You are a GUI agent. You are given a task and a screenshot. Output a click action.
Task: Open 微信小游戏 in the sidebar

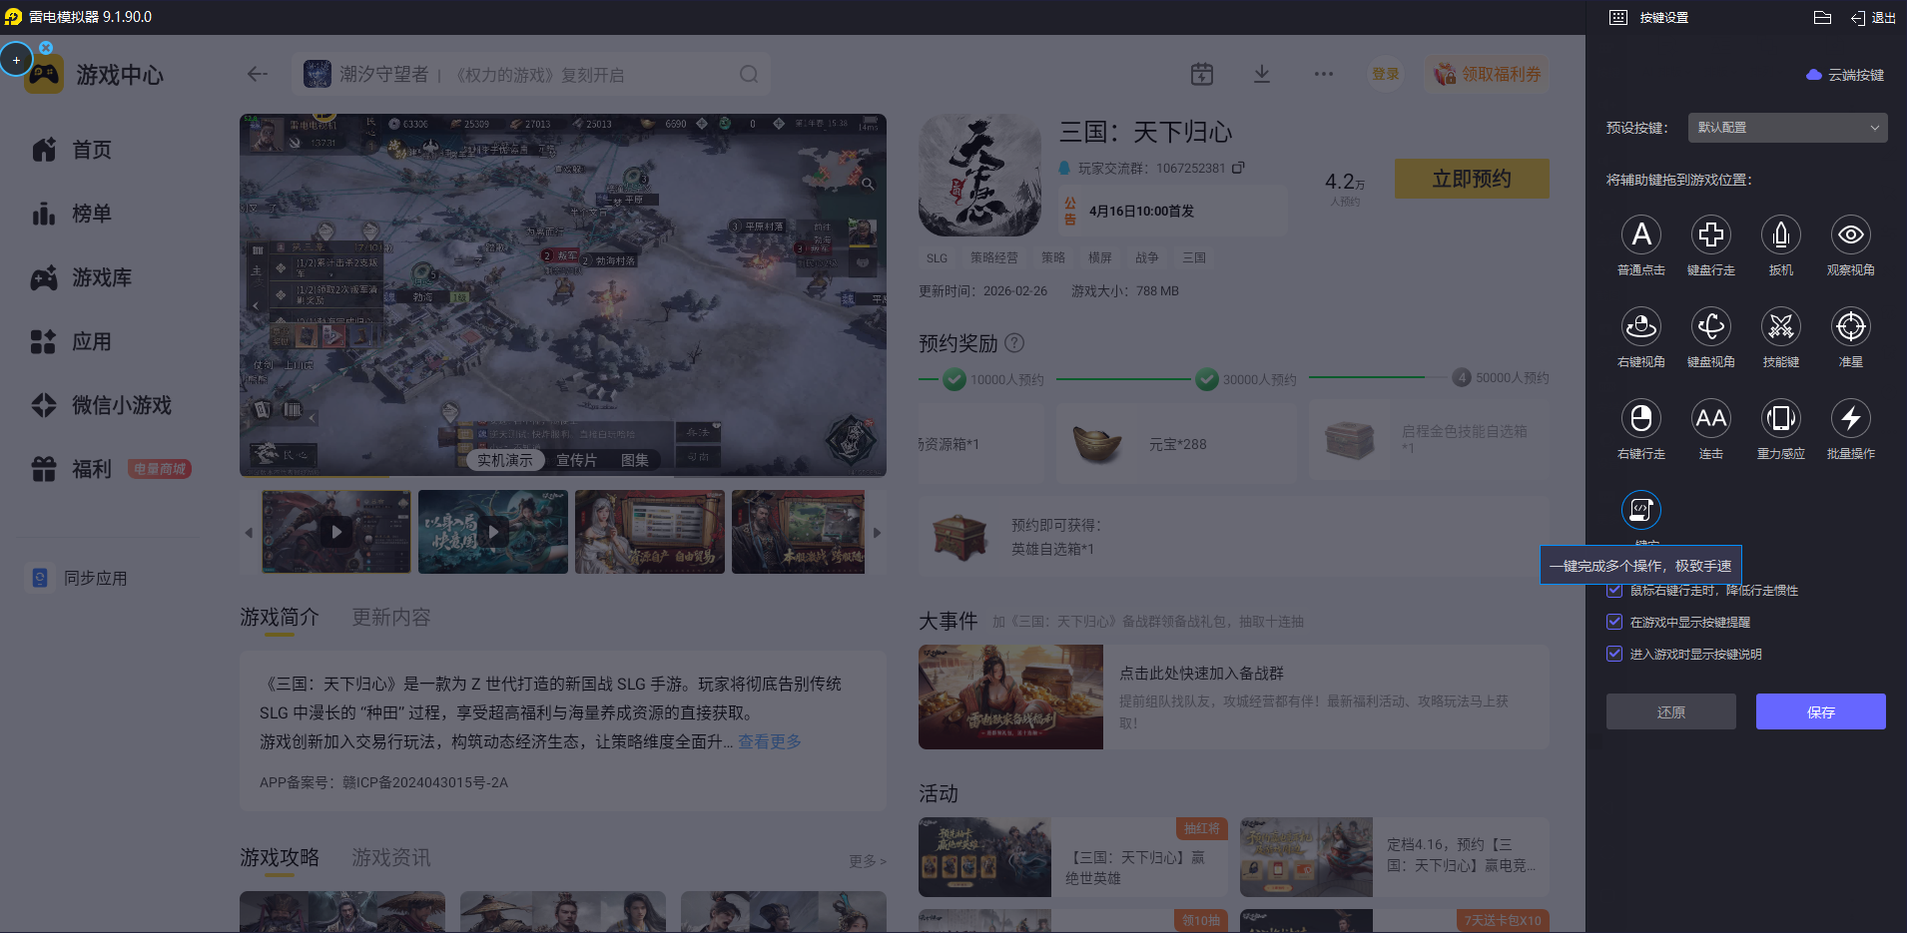(102, 405)
